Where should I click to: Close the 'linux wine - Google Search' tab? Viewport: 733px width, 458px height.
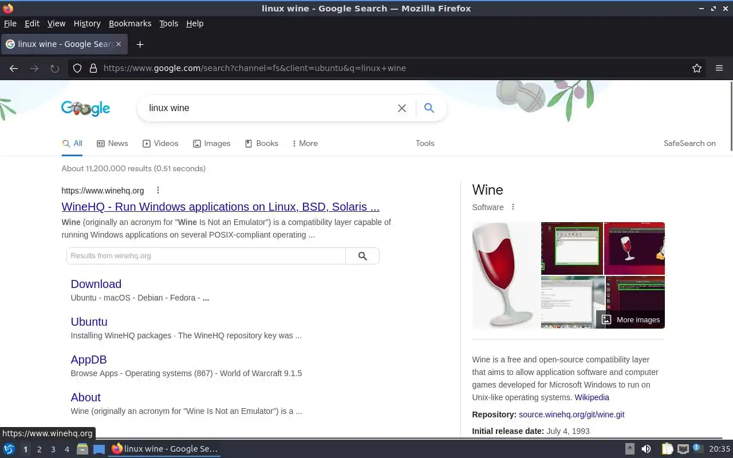tap(119, 44)
